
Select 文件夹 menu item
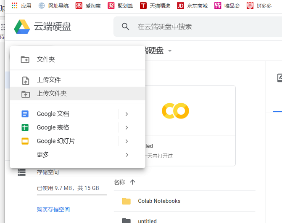click(x=77, y=59)
